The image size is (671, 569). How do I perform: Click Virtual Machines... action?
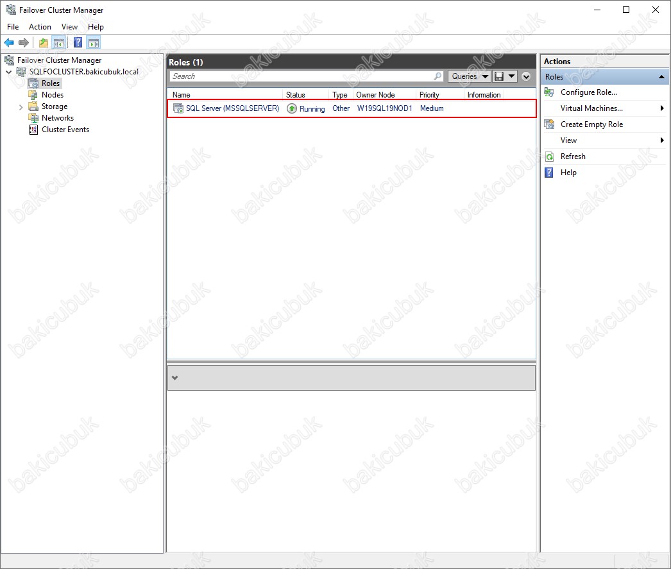click(x=592, y=108)
